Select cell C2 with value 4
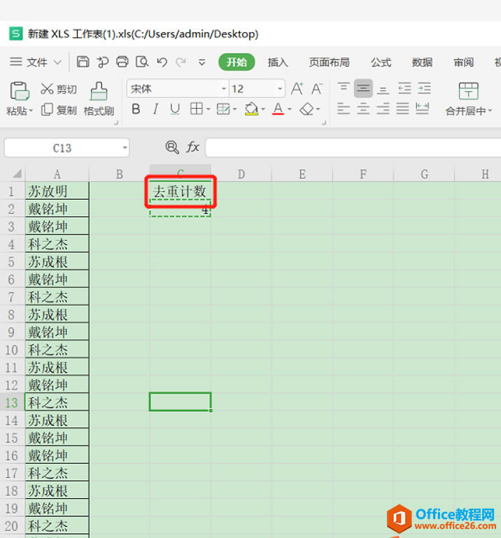This screenshot has width=501, height=538. pyautogui.click(x=180, y=209)
